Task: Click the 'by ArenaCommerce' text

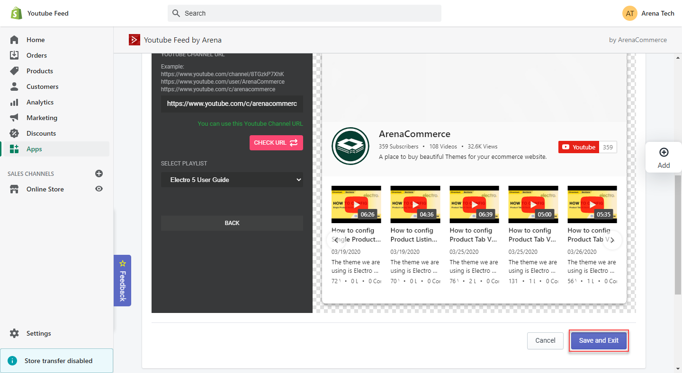Action: [638, 40]
